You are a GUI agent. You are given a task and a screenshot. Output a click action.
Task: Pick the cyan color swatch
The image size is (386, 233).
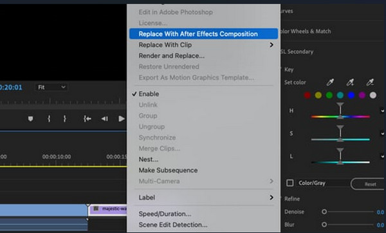pos(340,95)
